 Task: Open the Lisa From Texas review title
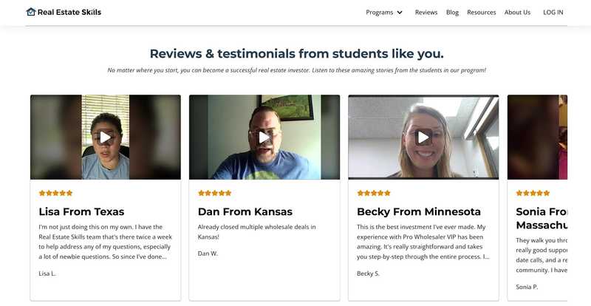click(x=81, y=211)
